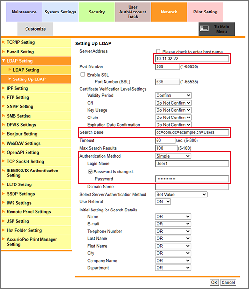
Task: Open SSDP Settings in sidebar
Action: point(36,194)
